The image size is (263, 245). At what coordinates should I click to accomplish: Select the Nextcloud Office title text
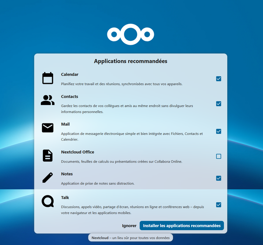click(78, 152)
